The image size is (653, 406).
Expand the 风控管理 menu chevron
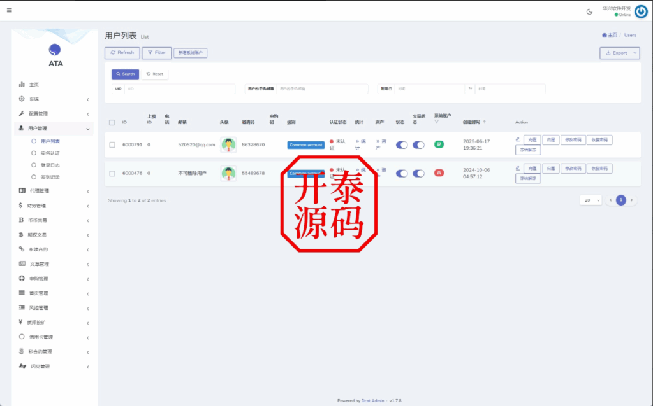(x=88, y=309)
